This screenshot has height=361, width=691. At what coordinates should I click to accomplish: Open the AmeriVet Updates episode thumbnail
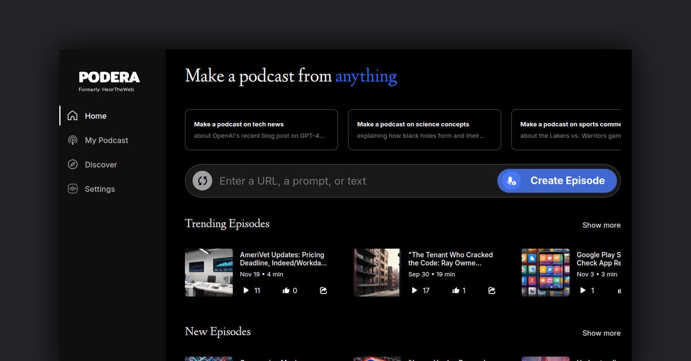208,272
